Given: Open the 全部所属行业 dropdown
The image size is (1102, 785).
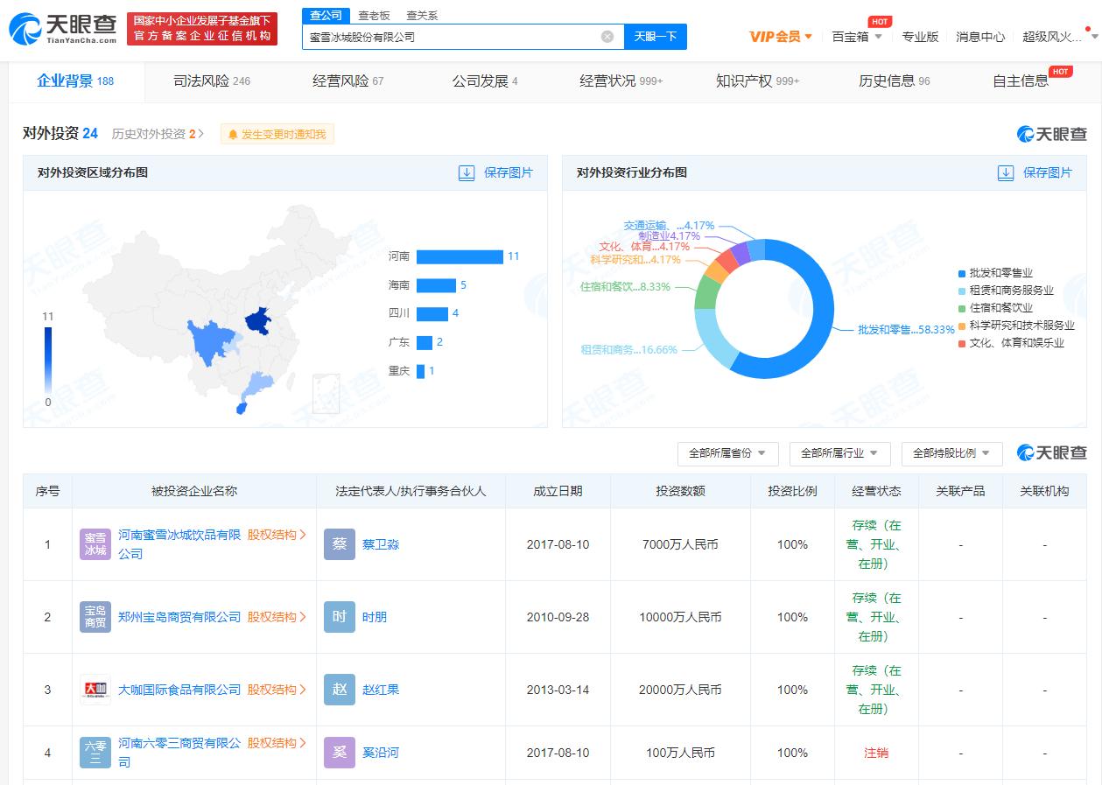Looking at the screenshot, I should tap(839, 453).
